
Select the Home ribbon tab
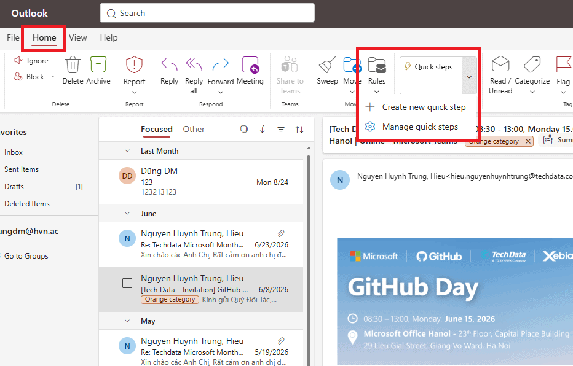tap(44, 37)
